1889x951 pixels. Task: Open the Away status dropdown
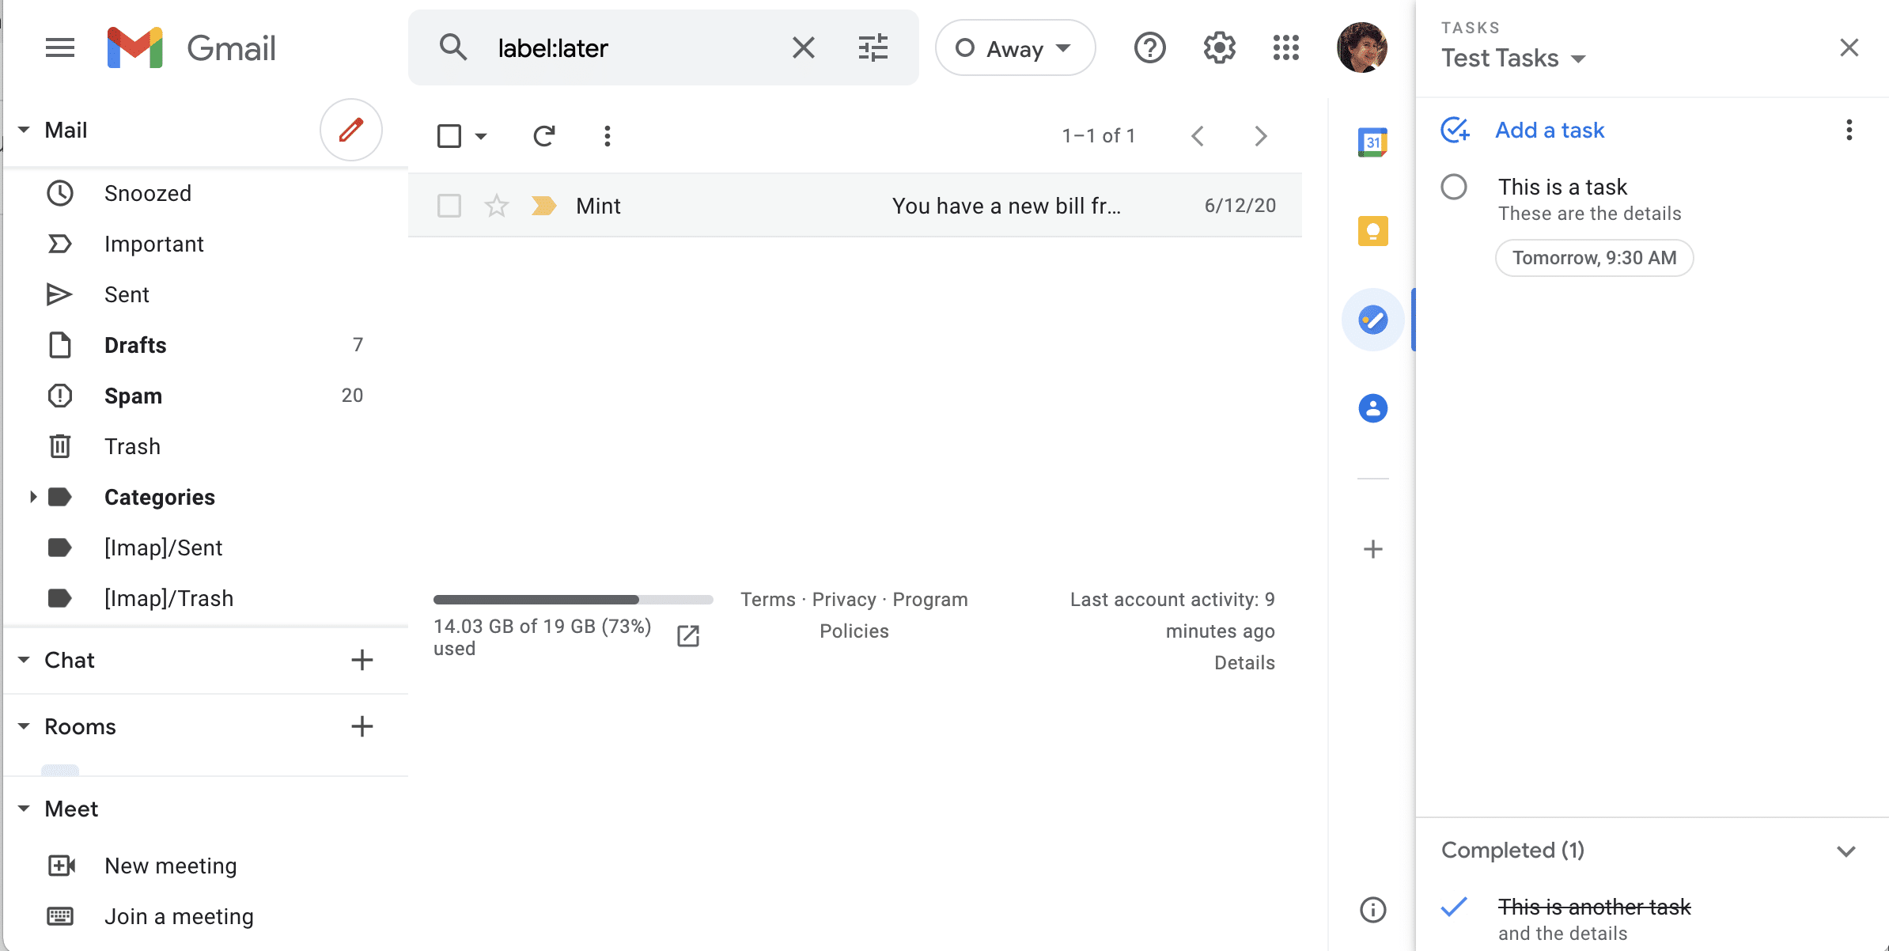tap(1015, 48)
